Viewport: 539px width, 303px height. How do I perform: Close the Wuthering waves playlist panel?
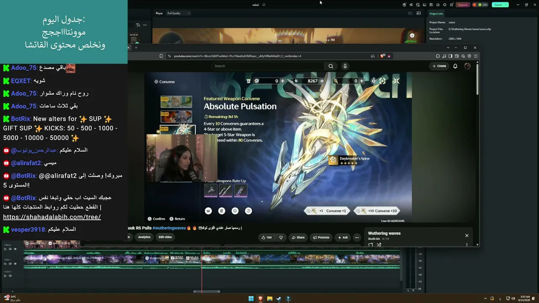(467, 236)
